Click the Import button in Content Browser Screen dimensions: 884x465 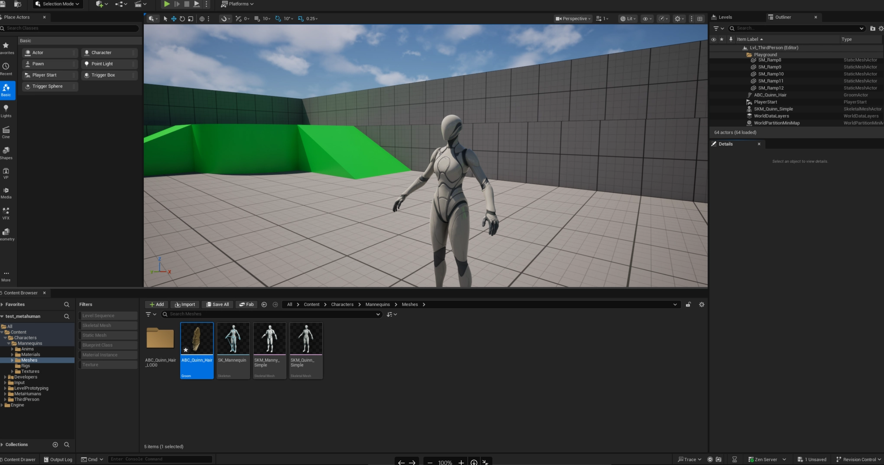point(185,305)
